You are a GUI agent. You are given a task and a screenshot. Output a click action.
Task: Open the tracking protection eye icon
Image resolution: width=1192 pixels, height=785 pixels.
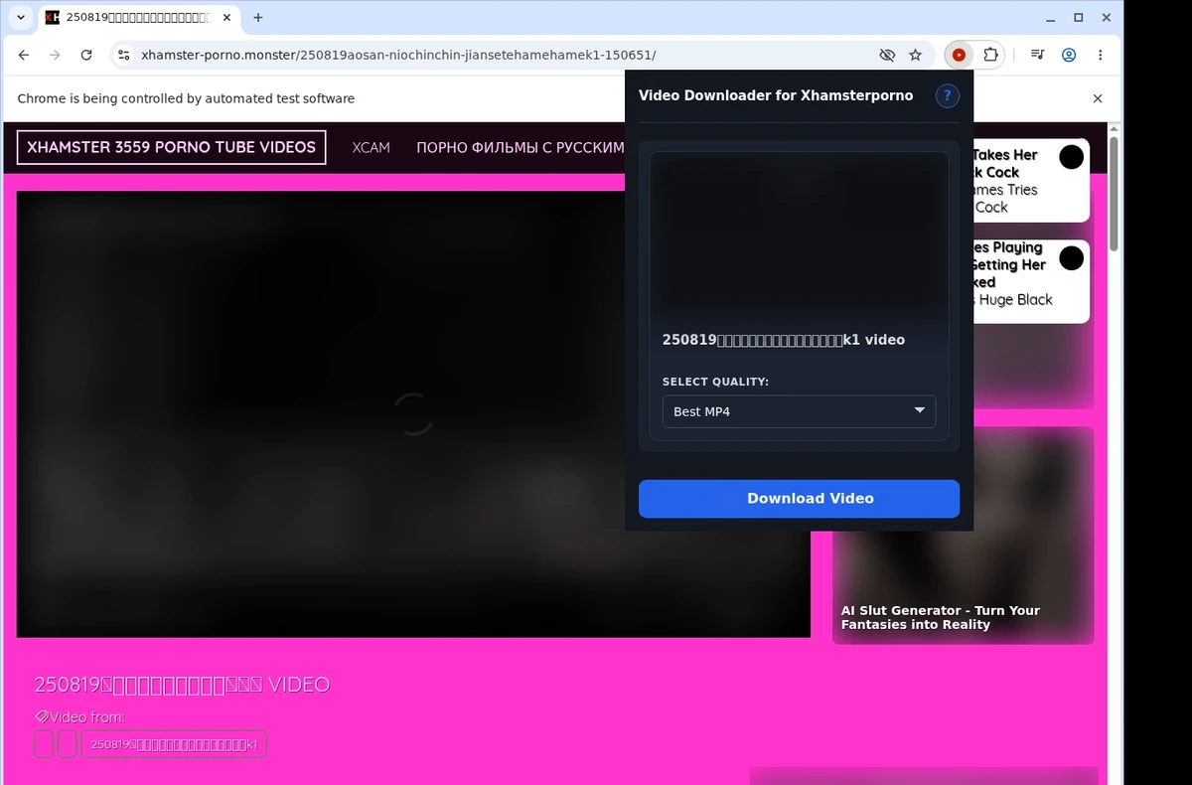(x=887, y=56)
